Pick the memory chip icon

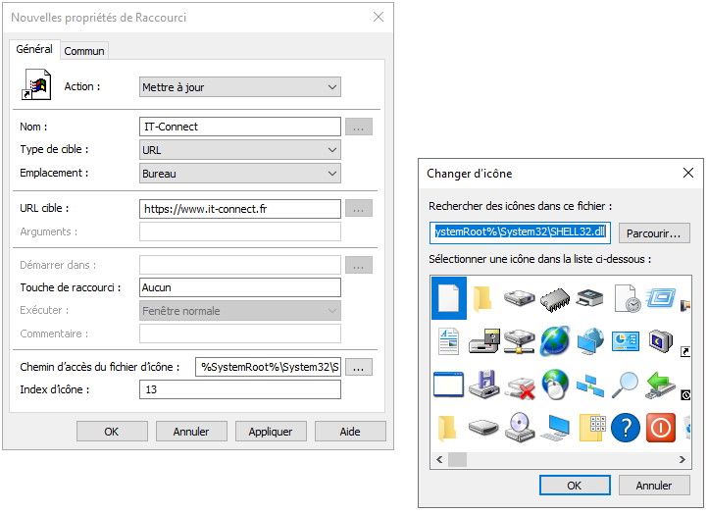coord(555,299)
